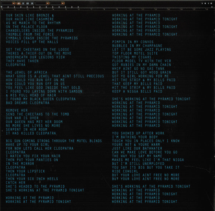Click the line "REMOVE HER"

[17, 110]
